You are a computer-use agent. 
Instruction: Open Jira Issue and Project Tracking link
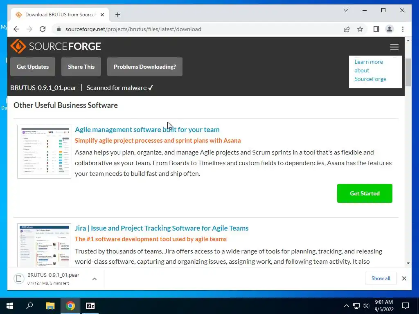point(161,228)
